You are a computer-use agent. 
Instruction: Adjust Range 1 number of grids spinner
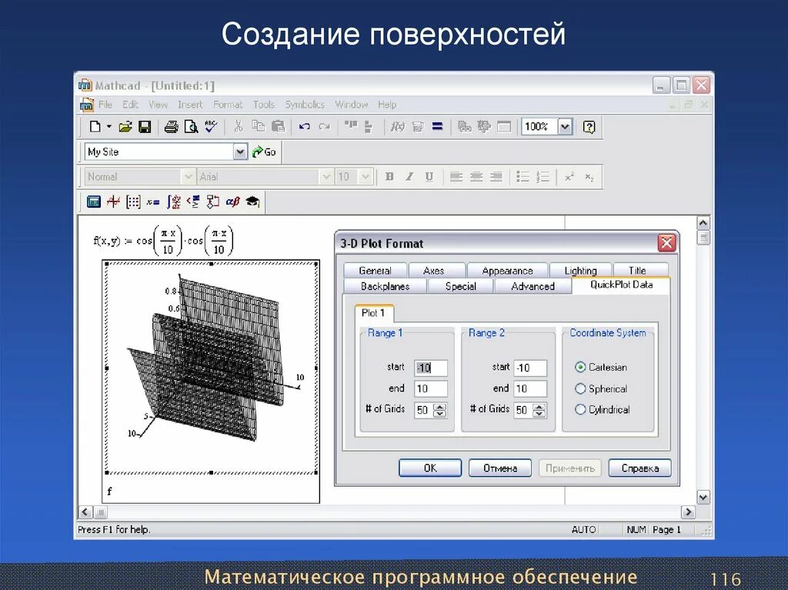(439, 410)
